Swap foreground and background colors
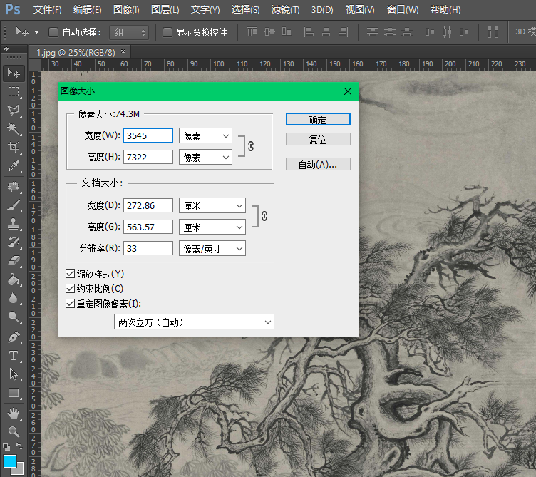This screenshot has height=477, width=536. pyautogui.click(x=19, y=446)
